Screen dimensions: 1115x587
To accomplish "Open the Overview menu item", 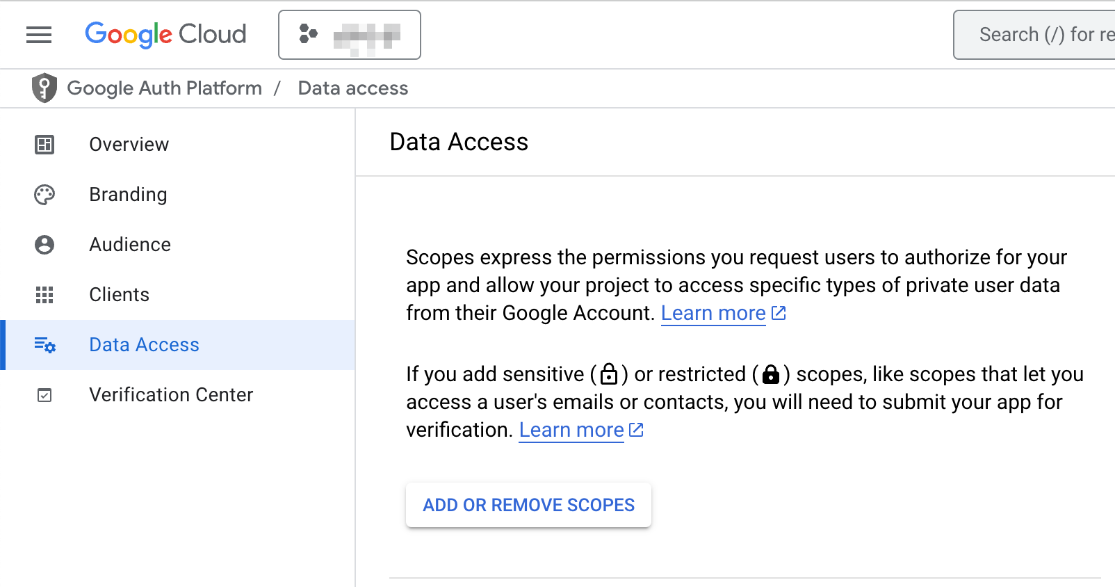I will 129,145.
